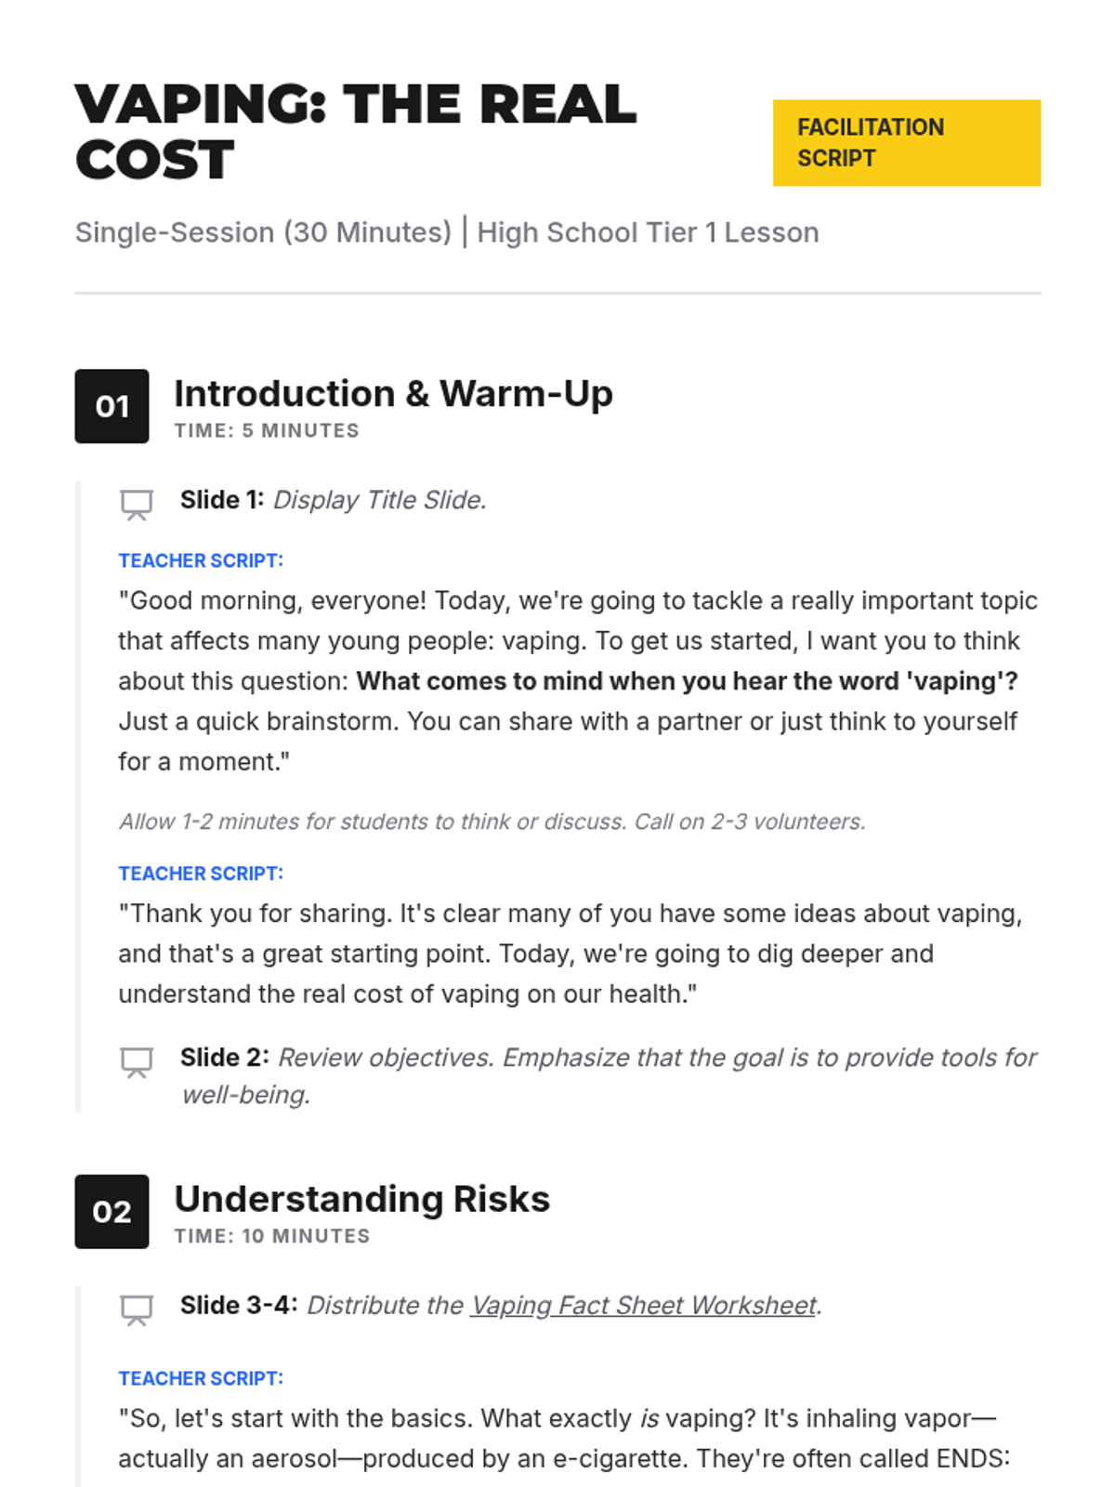The image size is (1115, 1487).
Task: Click the bold 'What comes to mind' question
Action: [x=687, y=681]
